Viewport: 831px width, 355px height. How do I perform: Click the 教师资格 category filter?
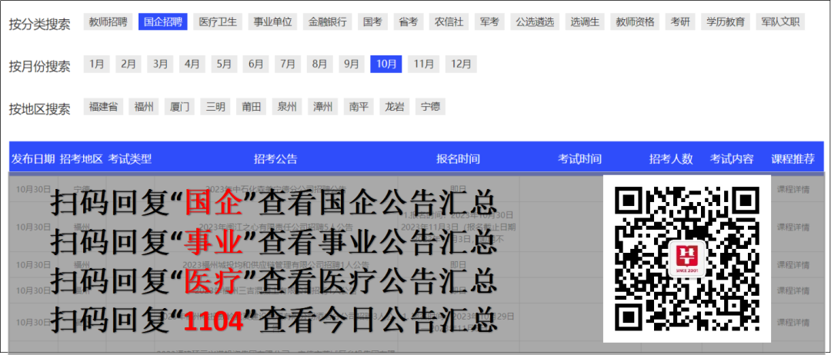635,22
